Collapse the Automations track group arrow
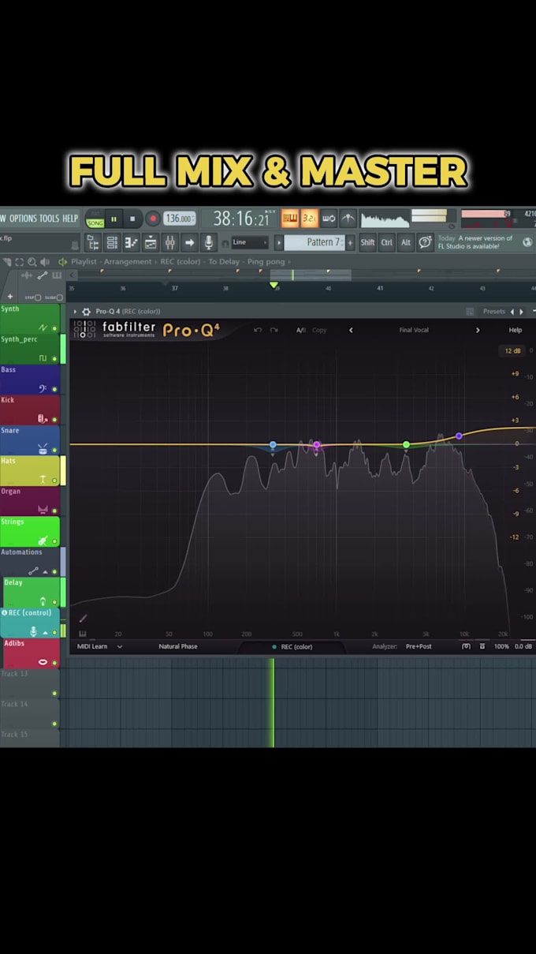The height and width of the screenshot is (954, 536). (45, 571)
